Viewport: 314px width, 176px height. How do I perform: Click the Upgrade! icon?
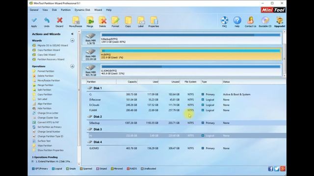280,21
